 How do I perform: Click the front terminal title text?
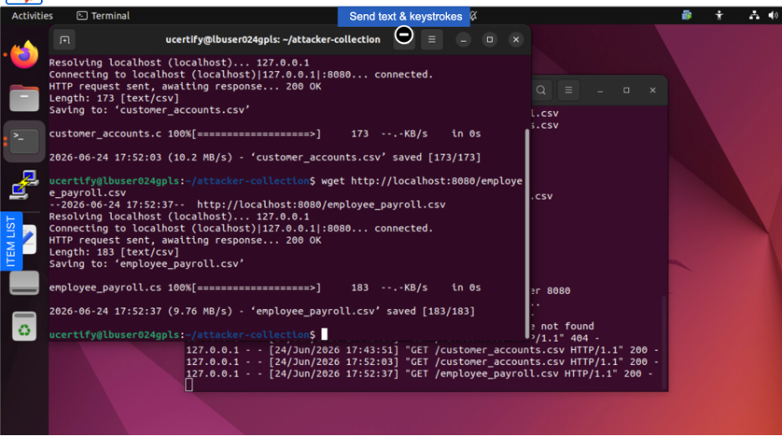click(273, 39)
